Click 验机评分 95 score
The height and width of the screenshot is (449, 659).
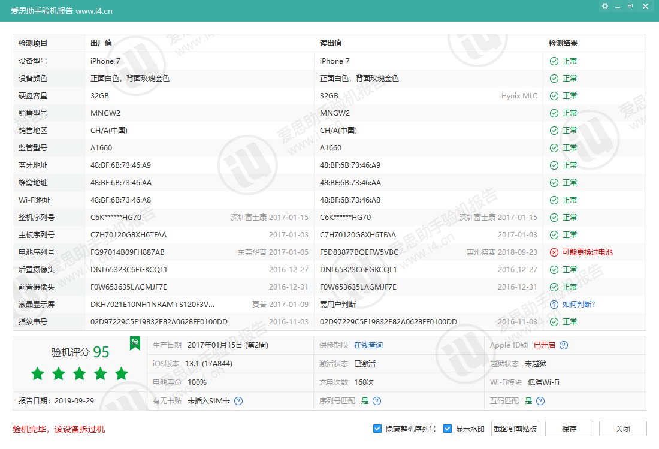pos(80,352)
